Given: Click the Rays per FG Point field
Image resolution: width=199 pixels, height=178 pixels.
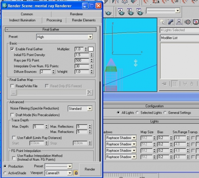Looking at the screenshot, I should coord(82,60).
